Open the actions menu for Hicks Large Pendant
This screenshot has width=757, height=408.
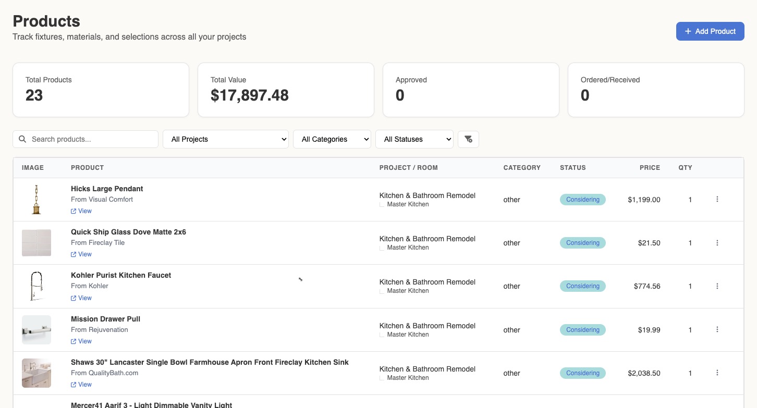tap(717, 199)
